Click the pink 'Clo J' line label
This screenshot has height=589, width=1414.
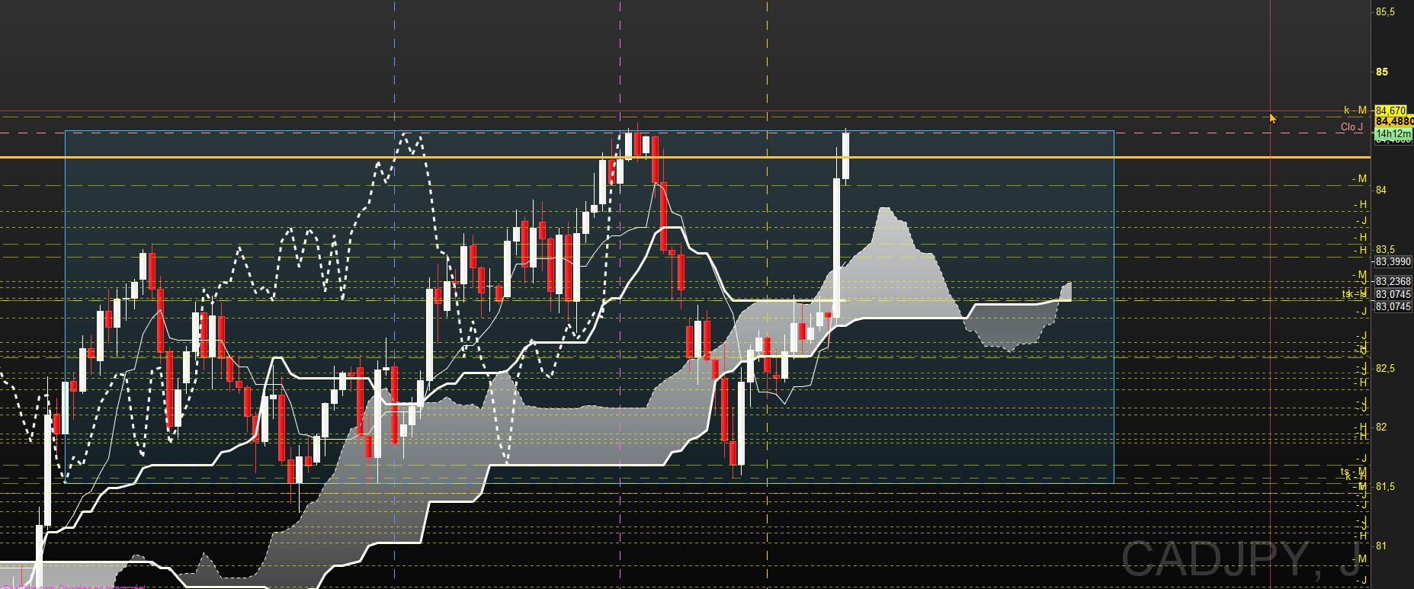coord(1352,127)
